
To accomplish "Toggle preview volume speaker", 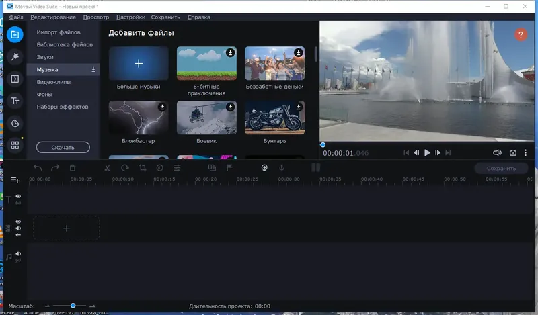I will click(497, 153).
